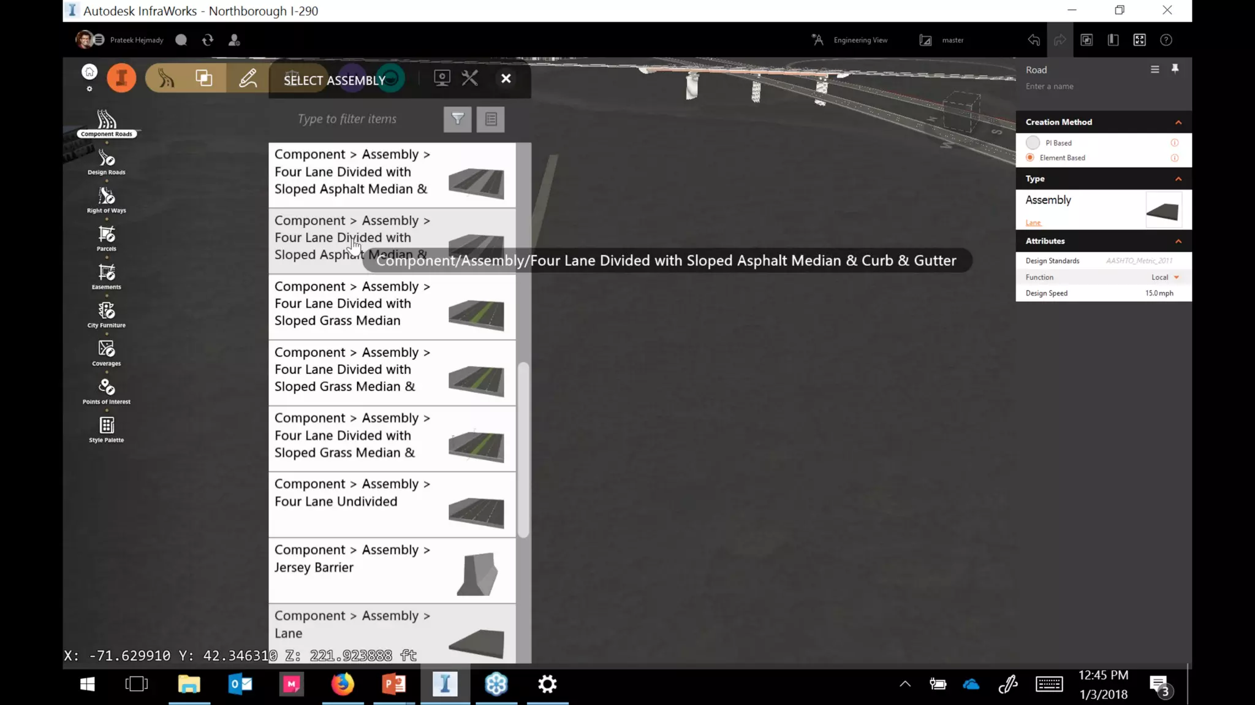Close the Select Assembly toolbar with X

point(506,78)
